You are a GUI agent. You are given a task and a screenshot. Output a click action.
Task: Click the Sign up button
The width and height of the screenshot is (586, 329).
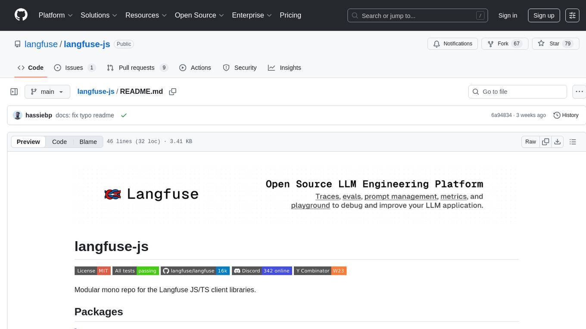(544, 15)
